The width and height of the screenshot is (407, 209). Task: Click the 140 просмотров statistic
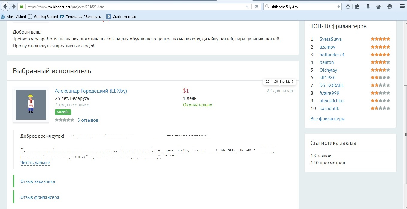click(328, 163)
